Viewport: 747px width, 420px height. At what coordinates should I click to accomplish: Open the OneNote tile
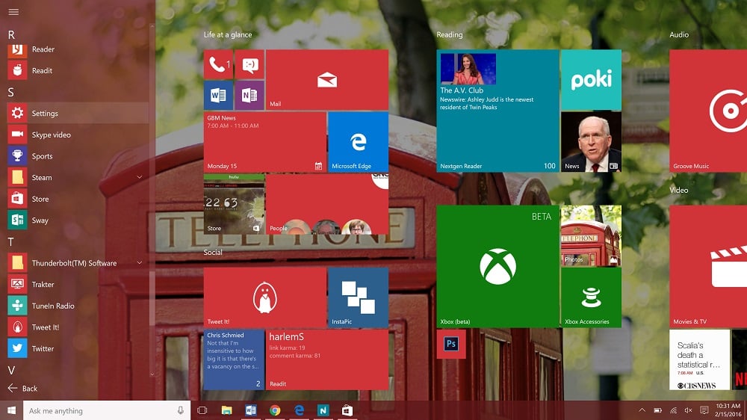pyautogui.click(x=249, y=96)
